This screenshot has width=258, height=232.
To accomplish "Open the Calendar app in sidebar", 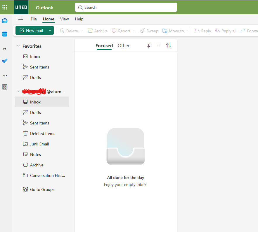I will (5, 34).
